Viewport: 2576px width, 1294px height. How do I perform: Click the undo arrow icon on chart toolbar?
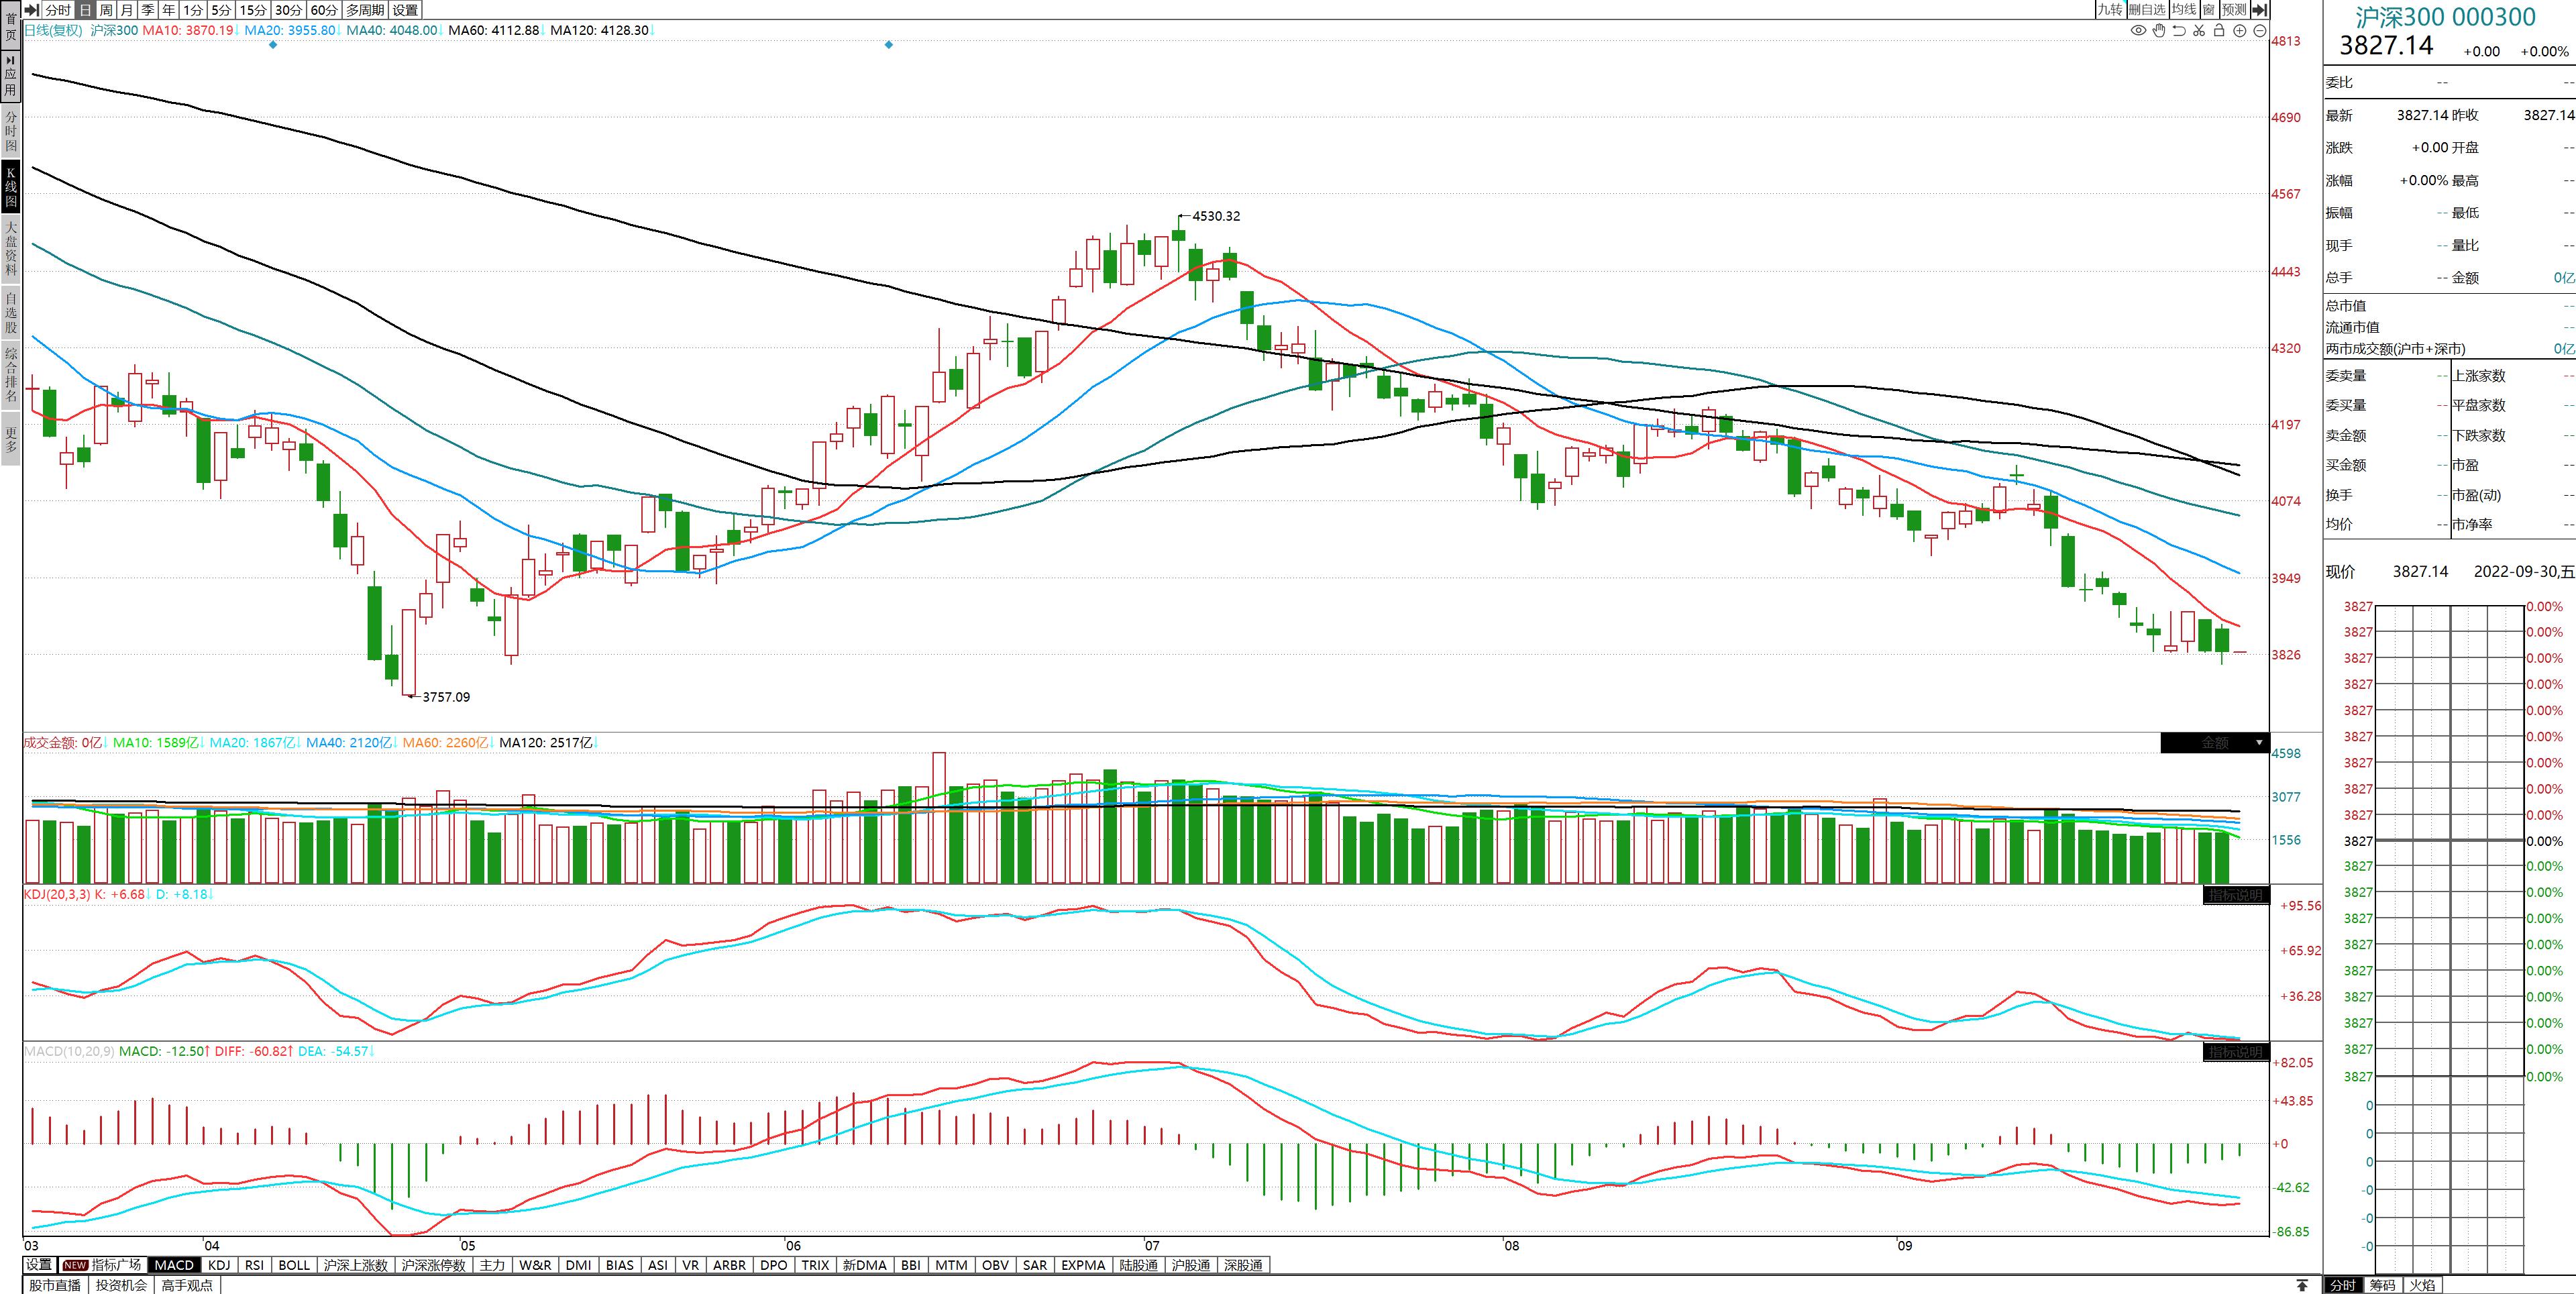(2178, 31)
